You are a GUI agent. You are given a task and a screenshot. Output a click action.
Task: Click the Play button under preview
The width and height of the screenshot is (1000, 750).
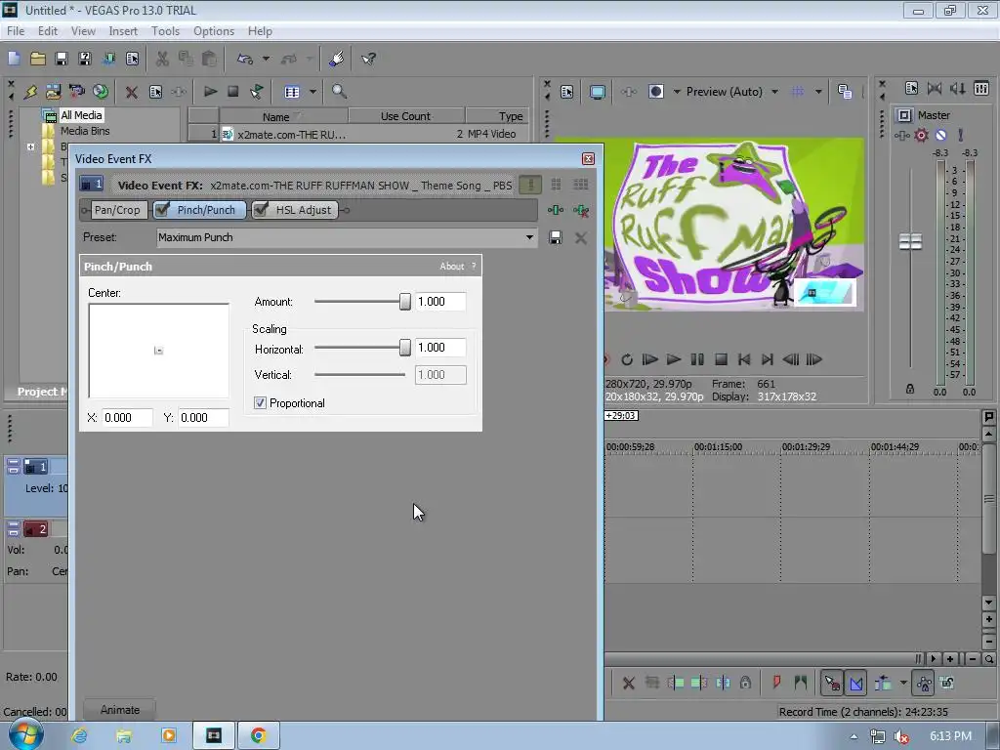673,359
